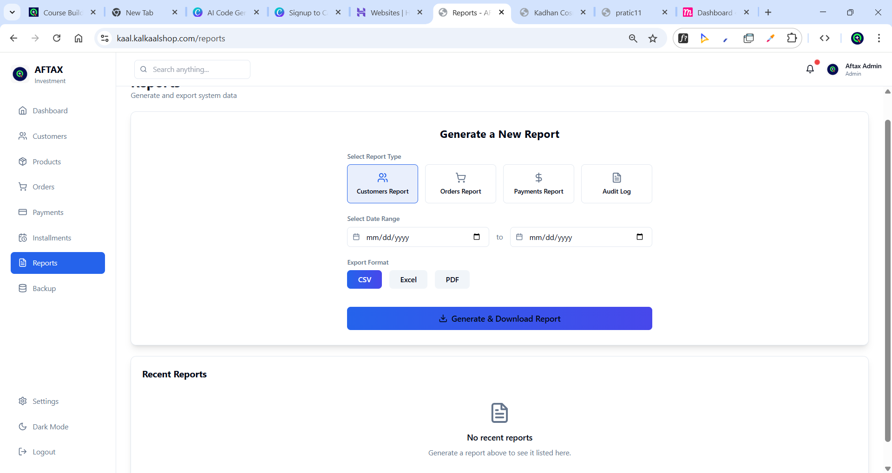Switch to the Kadhan Cos browser tab
Screen dimensions: 892x473
tap(553, 13)
